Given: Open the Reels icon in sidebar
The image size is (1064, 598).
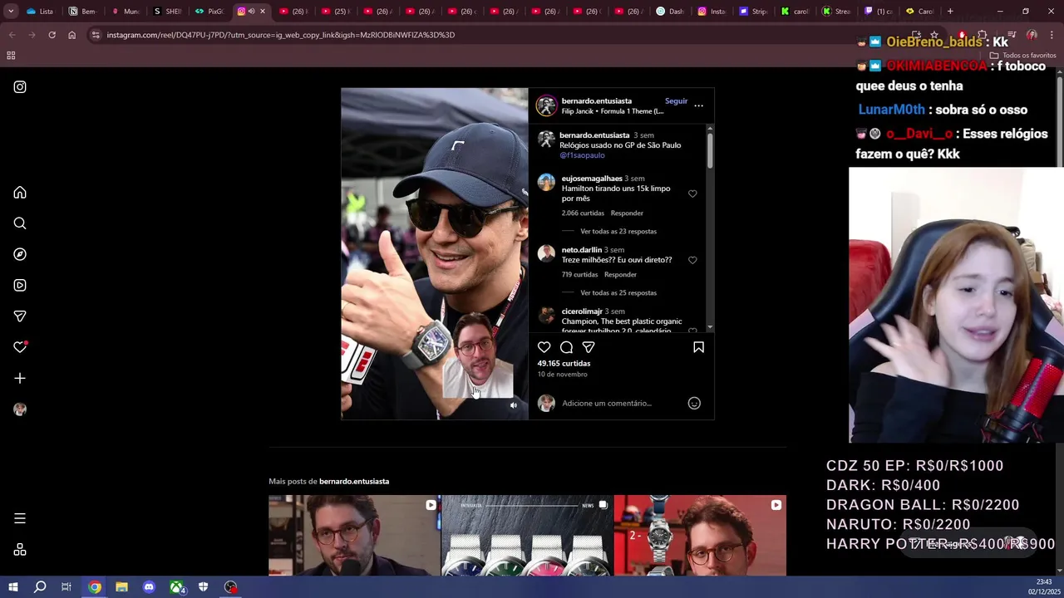Looking at the screenshot, I should click(20, 285).
